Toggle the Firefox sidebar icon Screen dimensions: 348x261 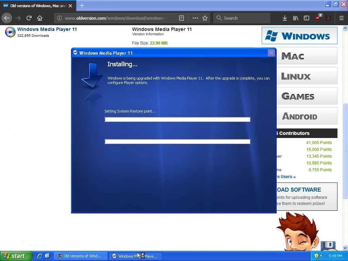click(306, 18)
